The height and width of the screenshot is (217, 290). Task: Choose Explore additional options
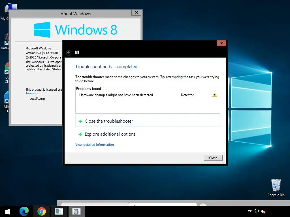click(x=148, y=134)
